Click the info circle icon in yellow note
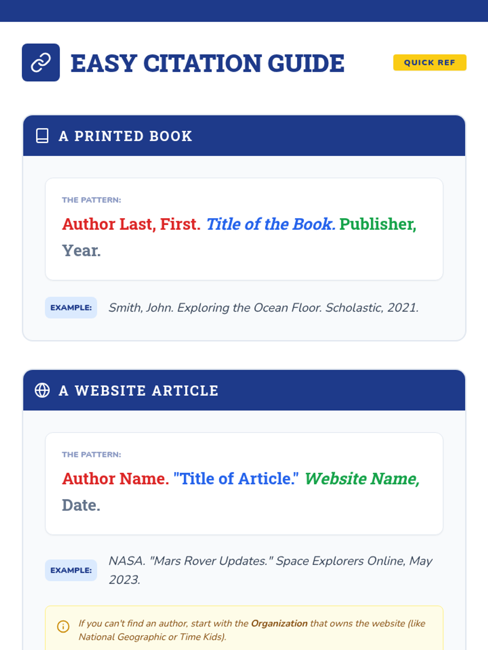The width and height of the screenshot is (488, 650). pyautogui.click(x=63, y=626)
